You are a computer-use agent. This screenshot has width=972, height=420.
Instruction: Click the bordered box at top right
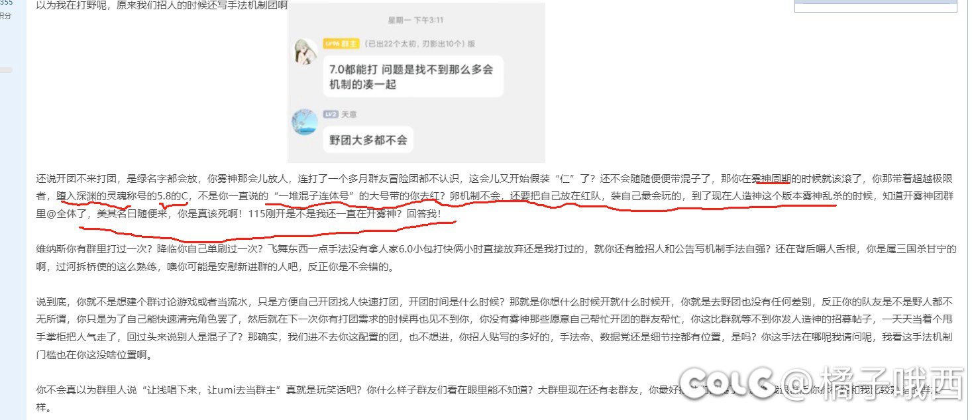876,6
